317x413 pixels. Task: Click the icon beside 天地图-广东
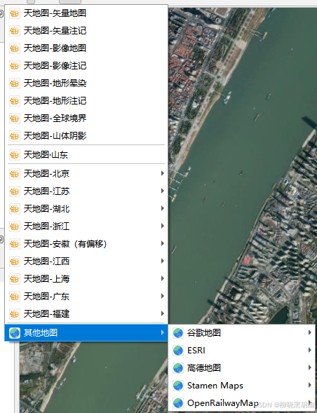[15, 297]
